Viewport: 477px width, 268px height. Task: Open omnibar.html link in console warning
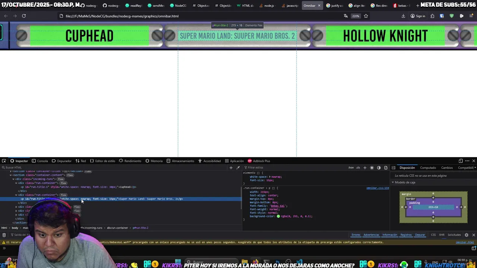465,242
